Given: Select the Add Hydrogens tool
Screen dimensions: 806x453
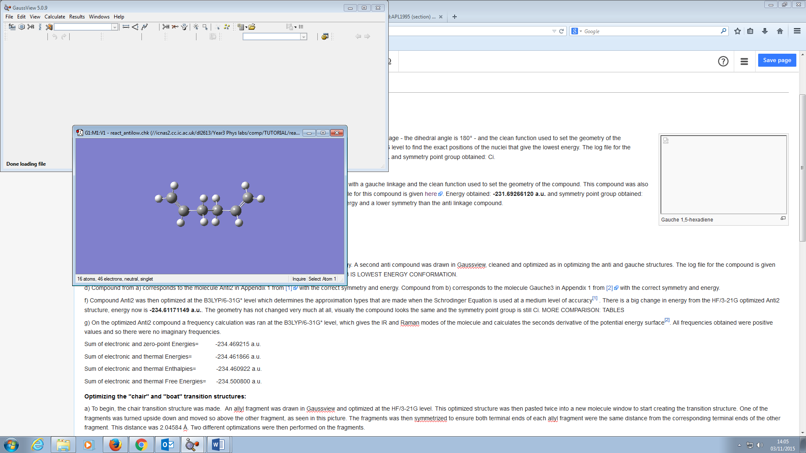Looking at the screenshot, I should tap(166, 27).
